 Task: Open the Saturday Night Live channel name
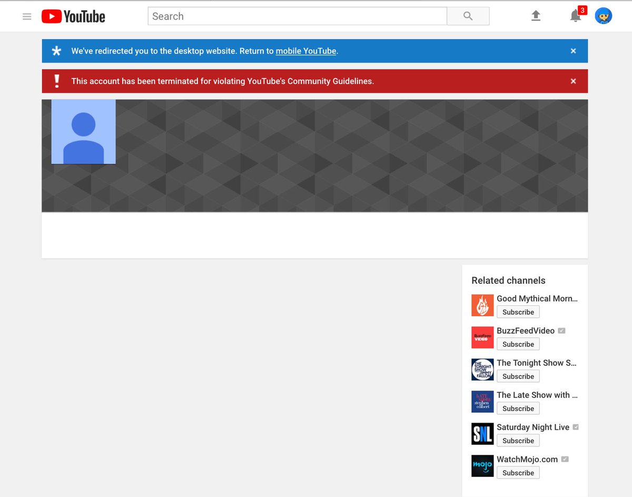pos(533,427)
